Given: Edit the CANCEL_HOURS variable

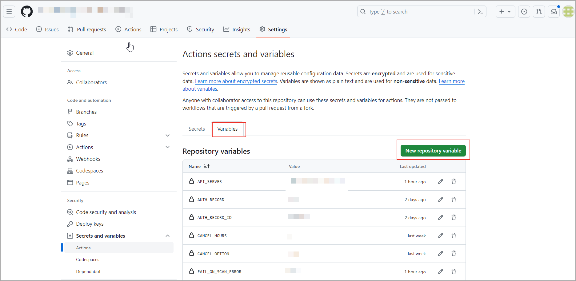Looking at the screenshot, I should coord(441,236).
